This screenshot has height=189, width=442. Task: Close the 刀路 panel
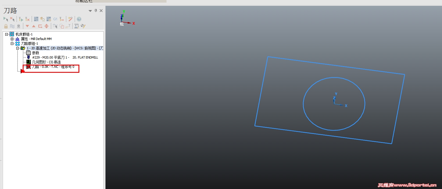tap(101, 11)
